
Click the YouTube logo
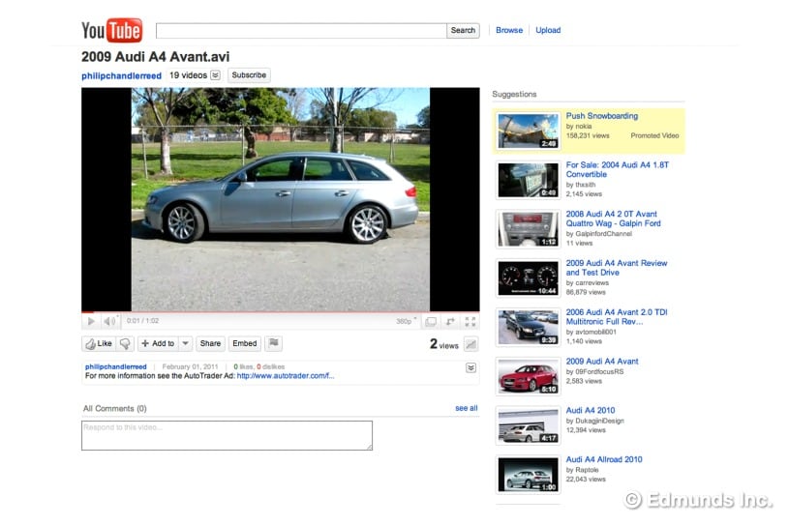click(111, 31)
